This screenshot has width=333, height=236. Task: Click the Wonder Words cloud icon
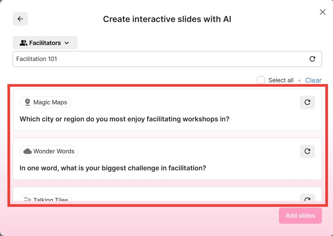(x=27, y=151)
